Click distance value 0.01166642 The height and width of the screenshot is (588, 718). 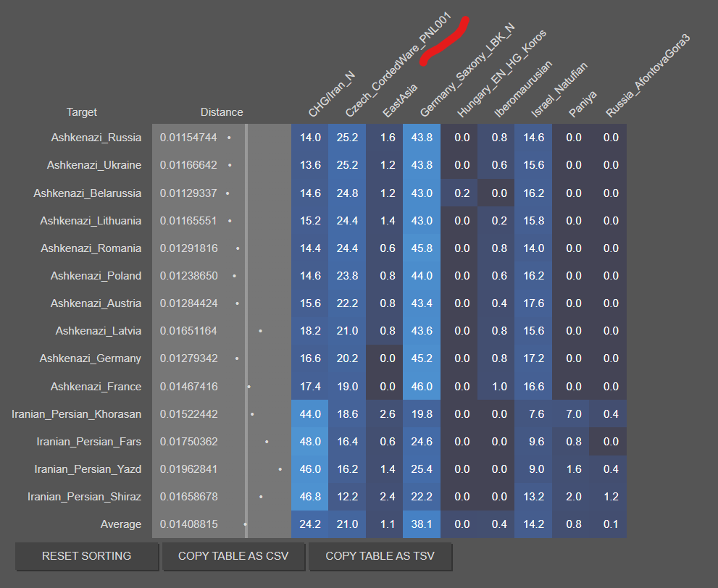coord(188,165)
